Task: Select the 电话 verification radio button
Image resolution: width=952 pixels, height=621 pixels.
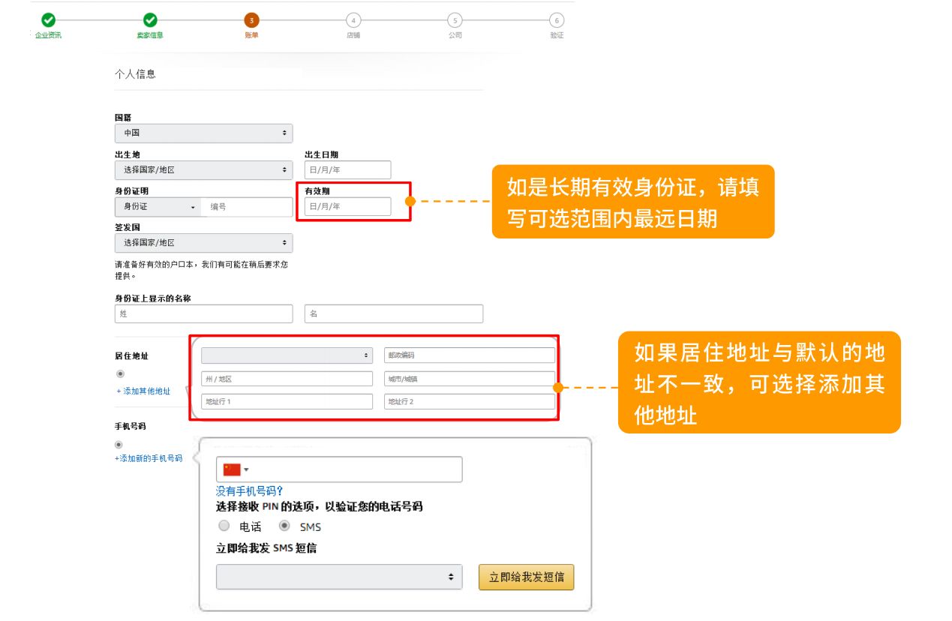Action: [224, 526]
